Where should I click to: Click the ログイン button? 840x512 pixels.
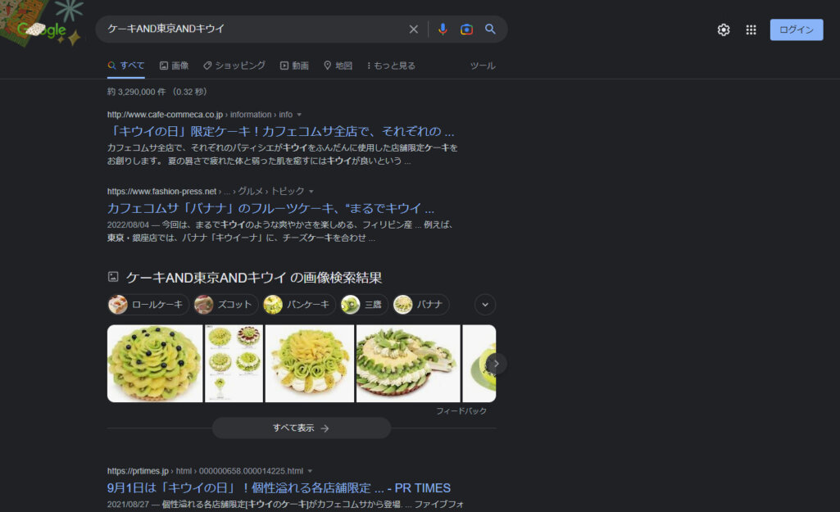[796, 30]
